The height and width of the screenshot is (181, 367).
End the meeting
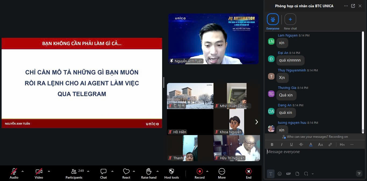(249, 173)
